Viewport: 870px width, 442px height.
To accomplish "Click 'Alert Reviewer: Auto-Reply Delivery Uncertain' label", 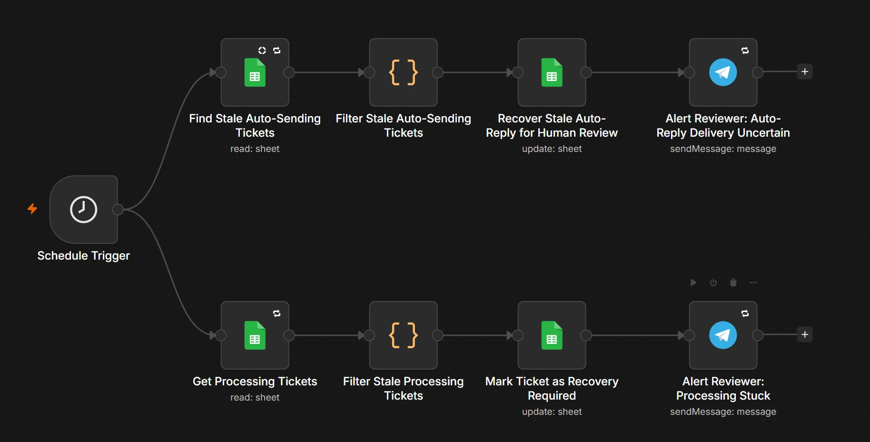I will pyautogui.click(x=723, y=126).
